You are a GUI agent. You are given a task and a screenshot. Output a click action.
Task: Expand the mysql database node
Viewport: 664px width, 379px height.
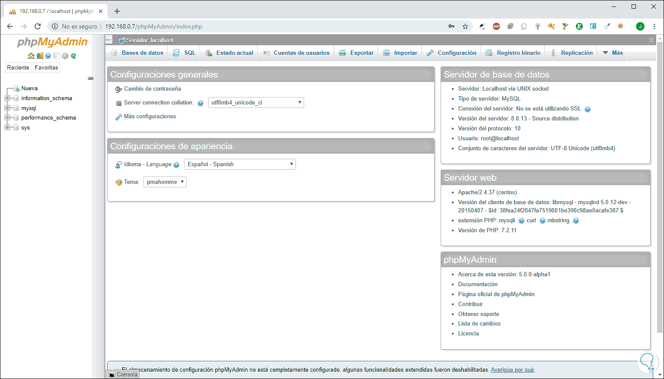(x=7, y=108)
